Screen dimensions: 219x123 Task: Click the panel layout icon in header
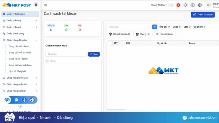[45, 5]
